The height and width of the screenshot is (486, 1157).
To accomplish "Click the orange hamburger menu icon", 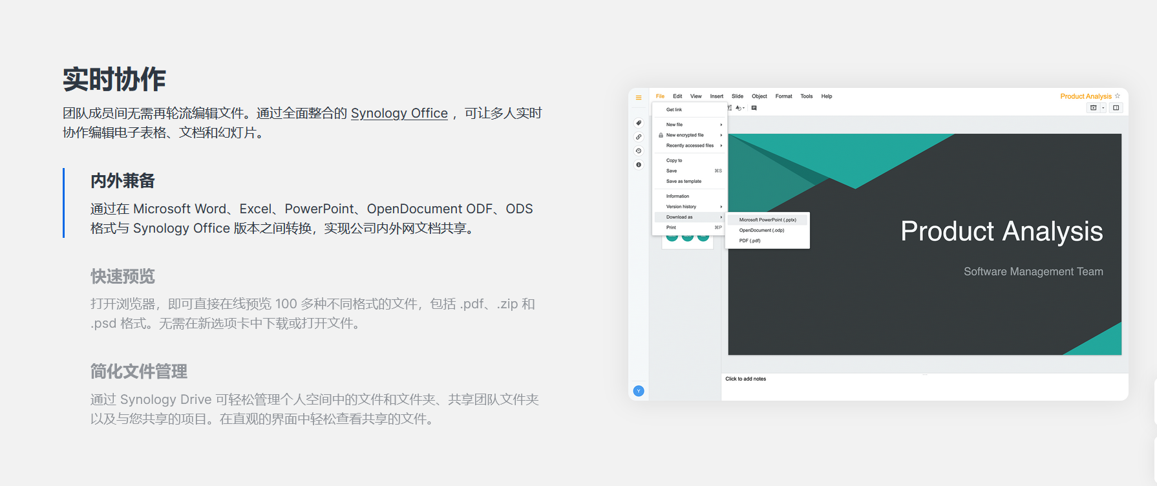I will click(x=639, y=98).
